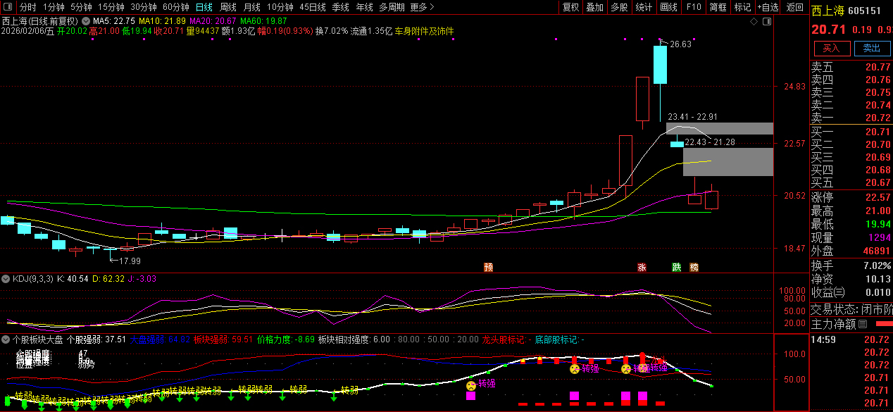893x412 pixels.
Task: Click the 17.99 low price label
Action: coord(130,261)
